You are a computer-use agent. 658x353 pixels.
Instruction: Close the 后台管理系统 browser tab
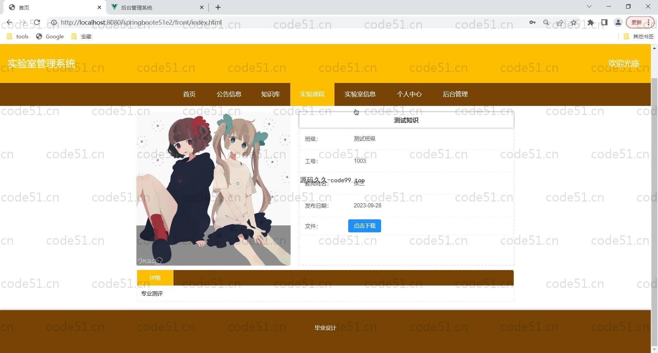pos(202,7)
